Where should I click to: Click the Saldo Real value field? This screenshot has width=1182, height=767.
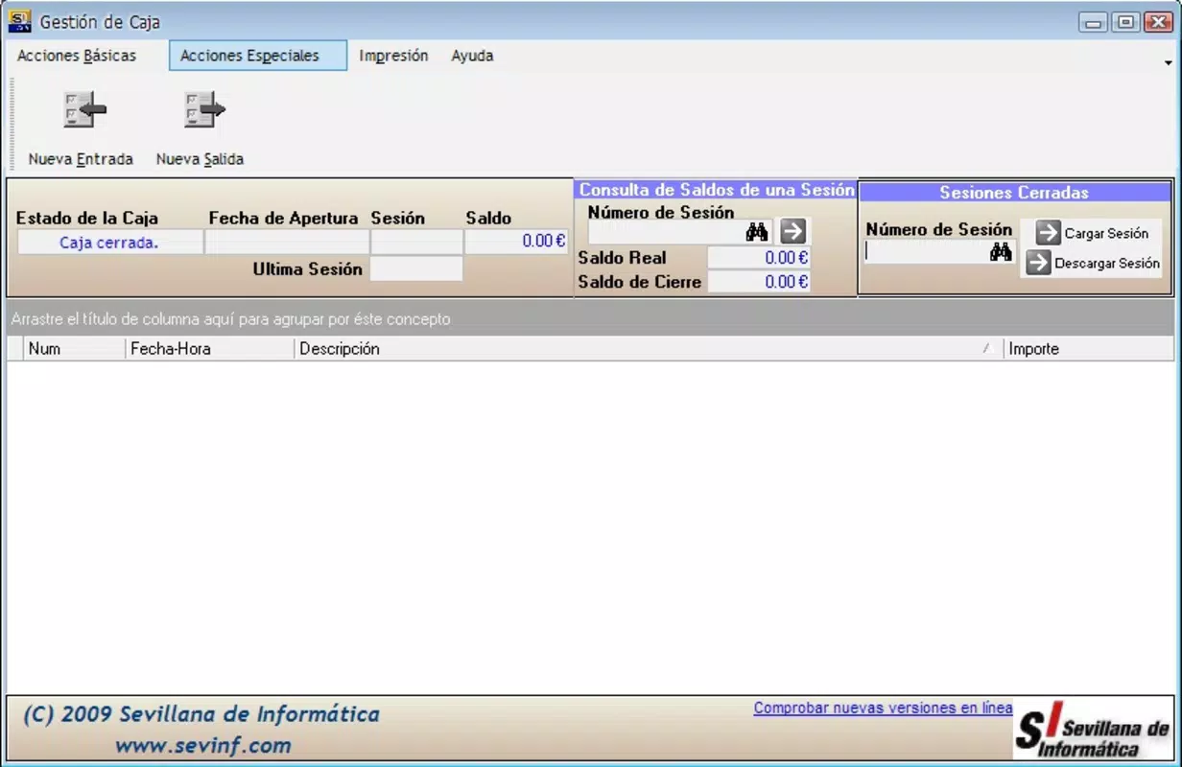(759, 257)
